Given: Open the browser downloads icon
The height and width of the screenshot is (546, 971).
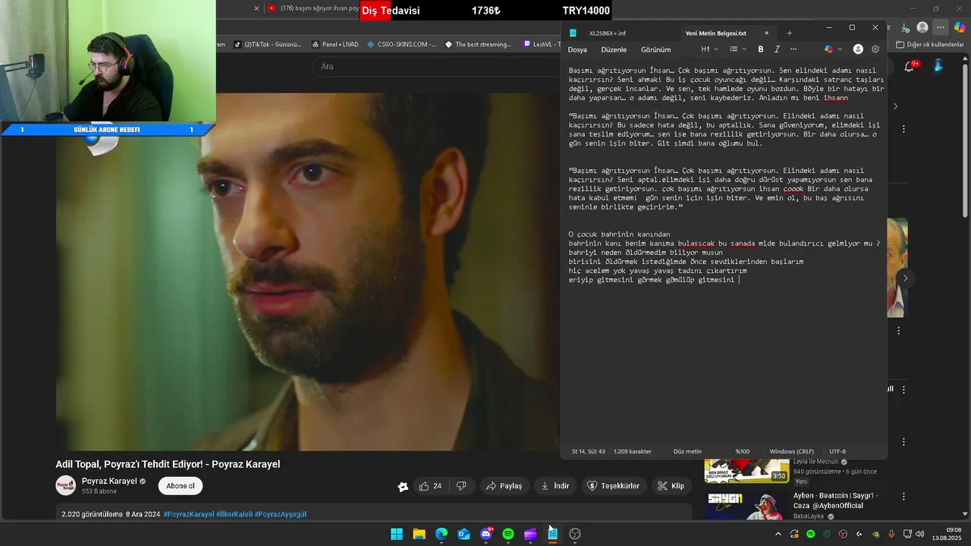Looking at the screenshot, I should (x=904, y=27).
